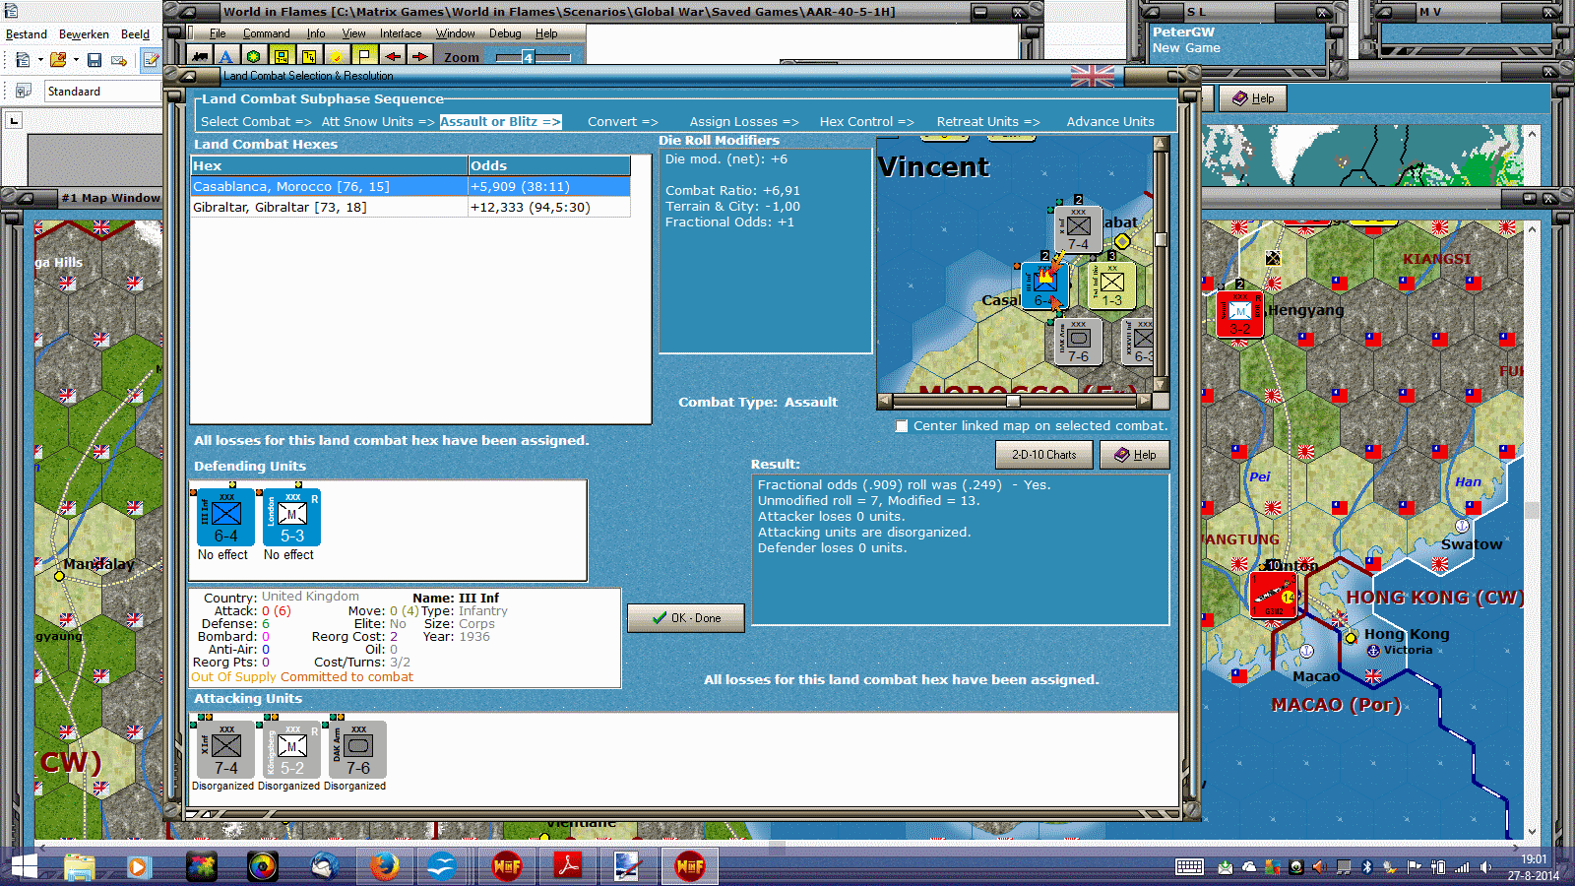Open Thunderbird from the taskbar

pyautogui.click(x=324, y=866)
